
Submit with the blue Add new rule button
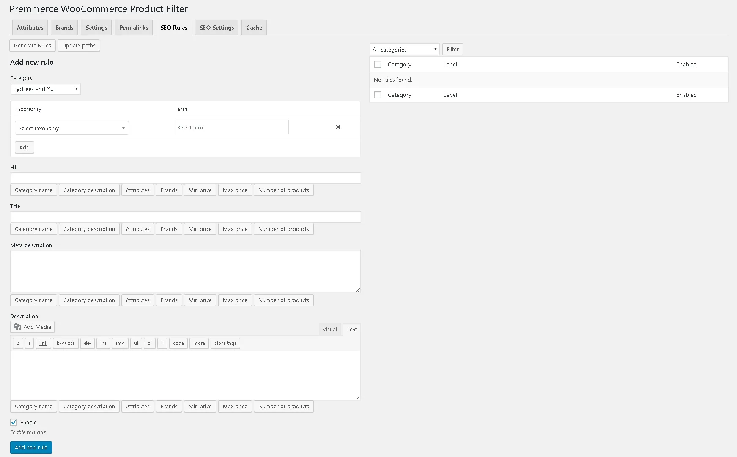click(x=31, y=448)
